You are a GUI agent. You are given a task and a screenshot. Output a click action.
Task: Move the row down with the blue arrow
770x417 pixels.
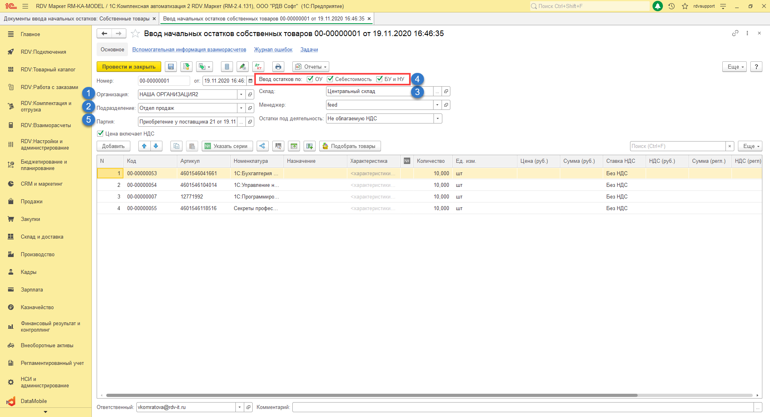pos(156,146)
